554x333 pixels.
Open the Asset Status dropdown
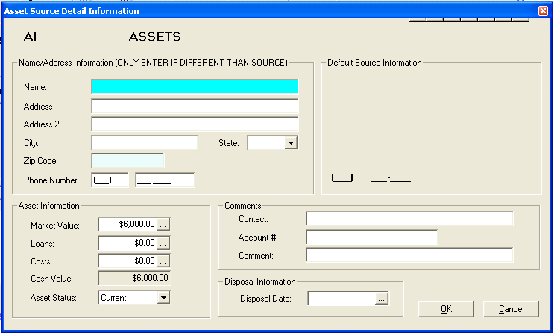[x=163, y=298]
